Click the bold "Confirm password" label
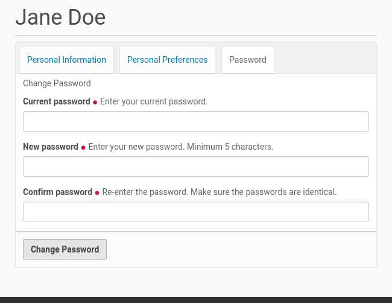The height and width of the screenshot is (303, 392). pos(57,192)
